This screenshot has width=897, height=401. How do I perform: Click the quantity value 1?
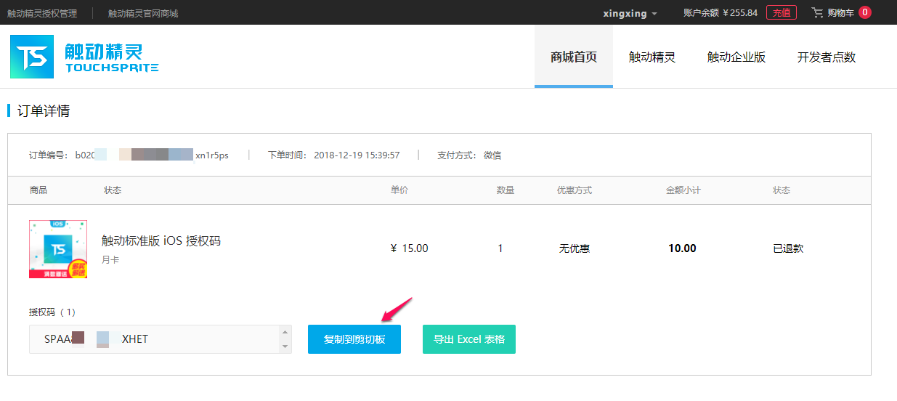pyautogui.click(x=500, y=248)
